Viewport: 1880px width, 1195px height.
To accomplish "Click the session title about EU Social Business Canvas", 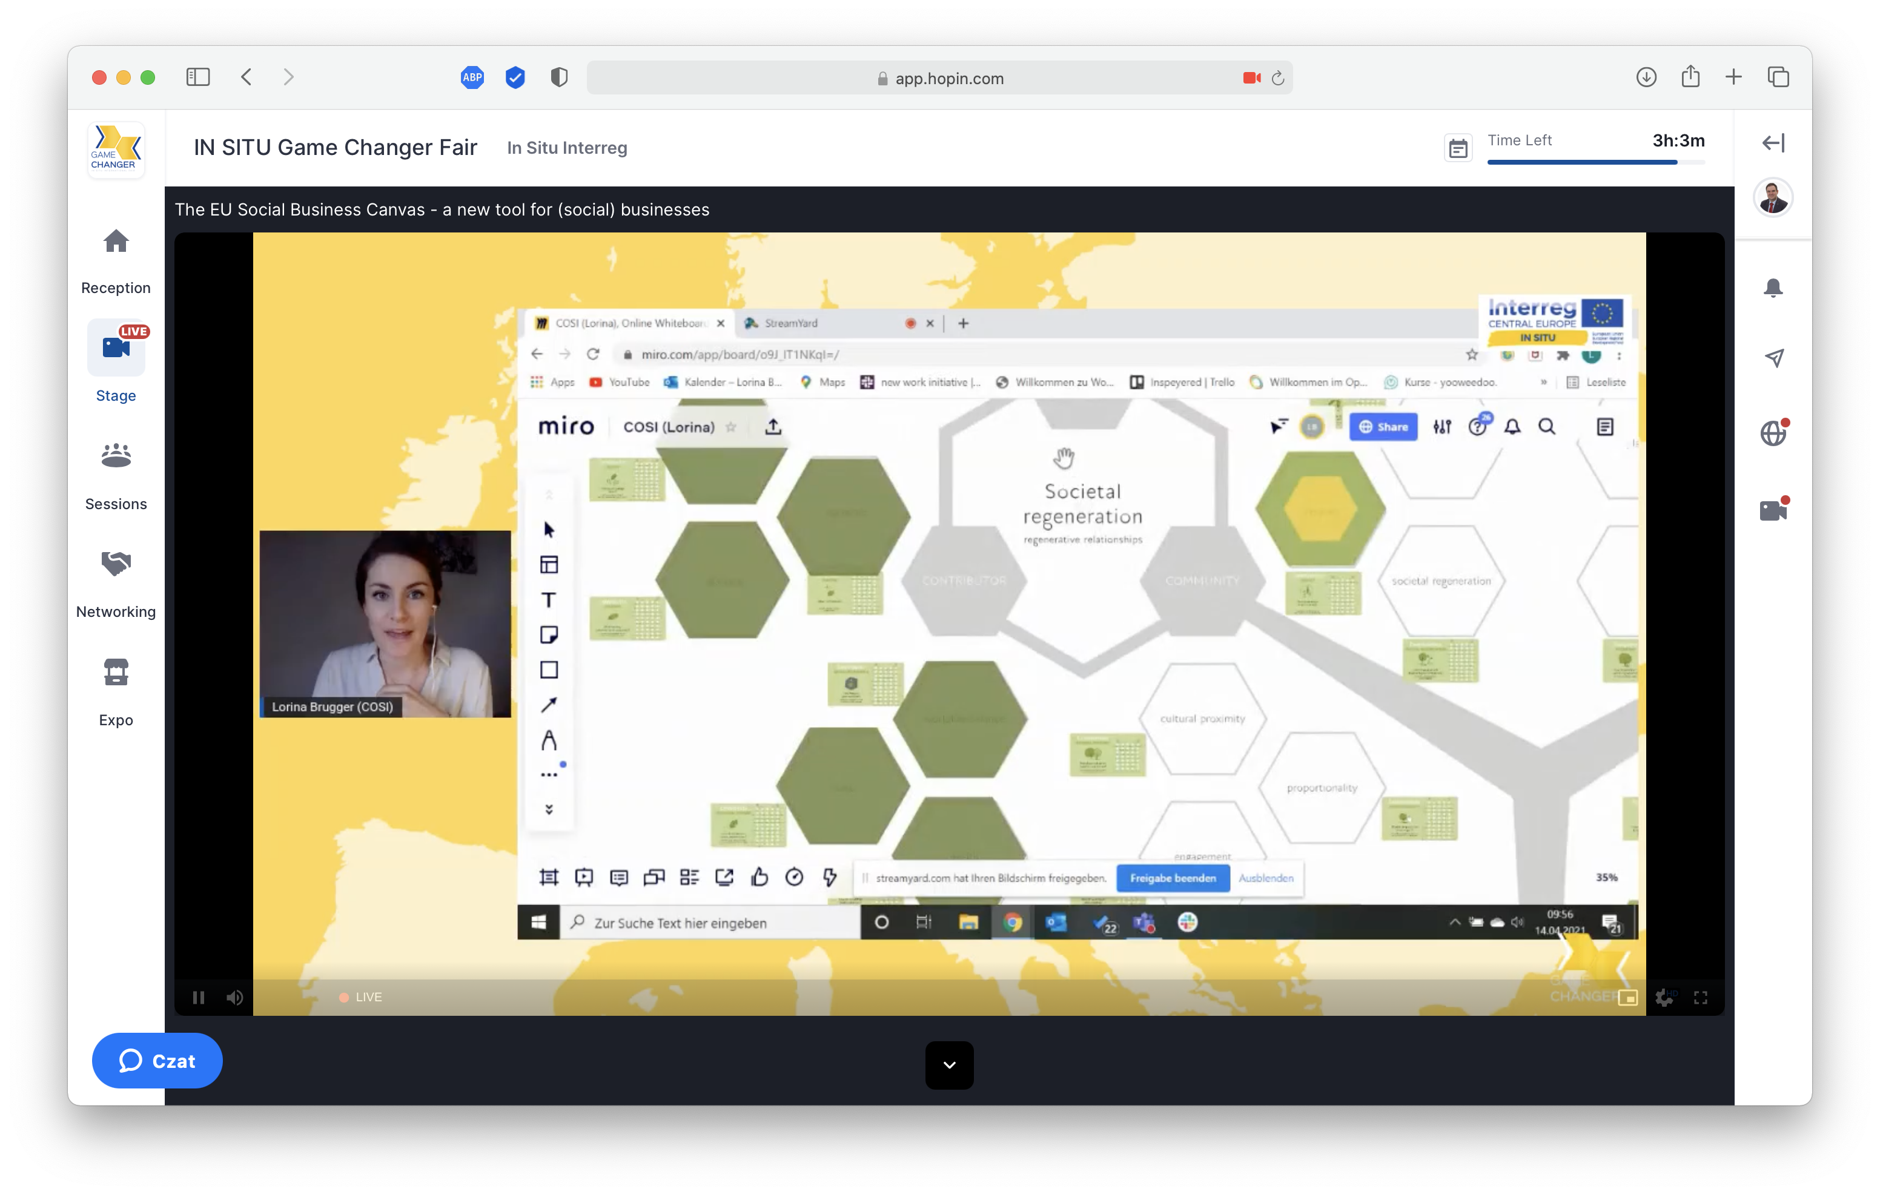I will [442, 209].
